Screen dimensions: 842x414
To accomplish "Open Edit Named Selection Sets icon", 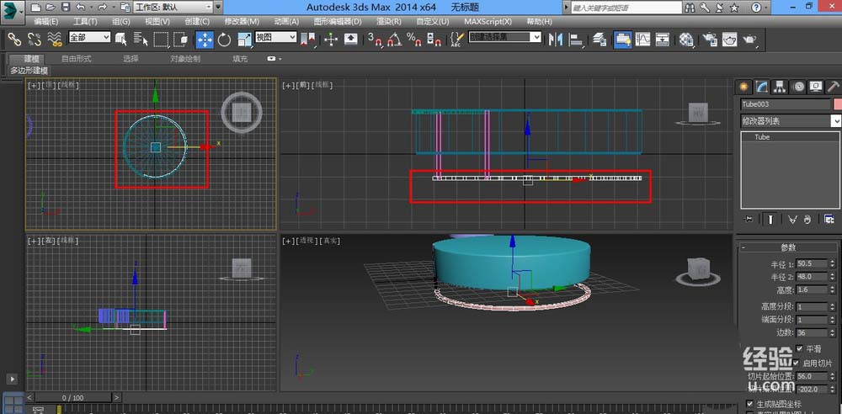I will (456, 40).
